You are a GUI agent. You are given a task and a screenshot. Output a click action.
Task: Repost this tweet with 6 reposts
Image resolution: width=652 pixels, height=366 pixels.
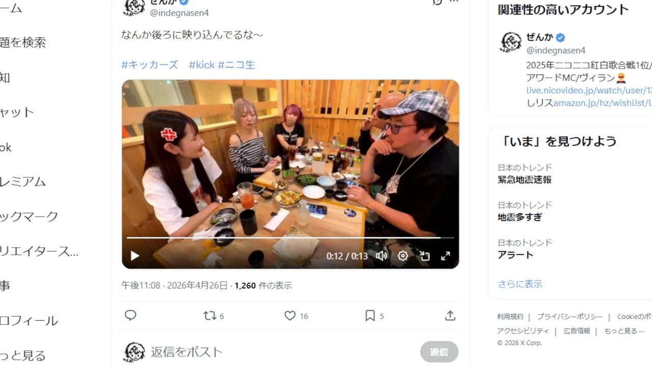tap(213, 316)
